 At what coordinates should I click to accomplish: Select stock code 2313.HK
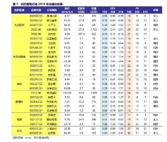(36, 93)
